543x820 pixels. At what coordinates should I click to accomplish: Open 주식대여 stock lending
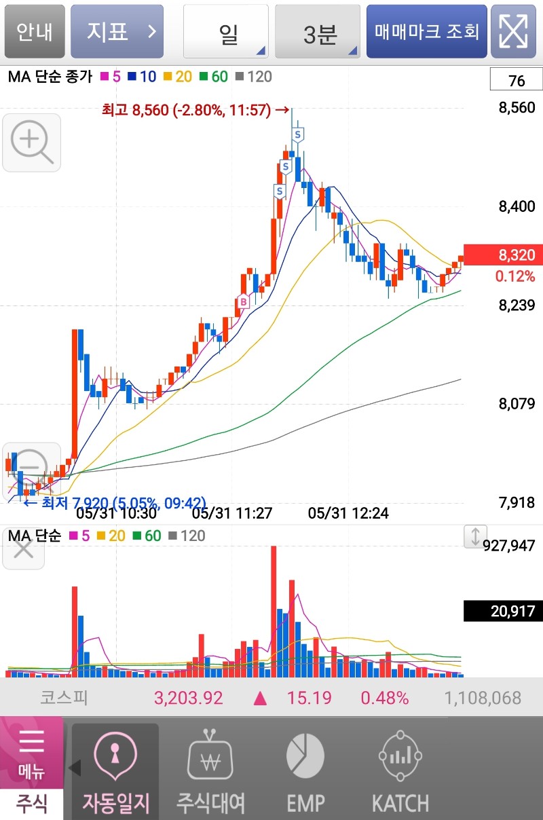[x=210, y=772]
